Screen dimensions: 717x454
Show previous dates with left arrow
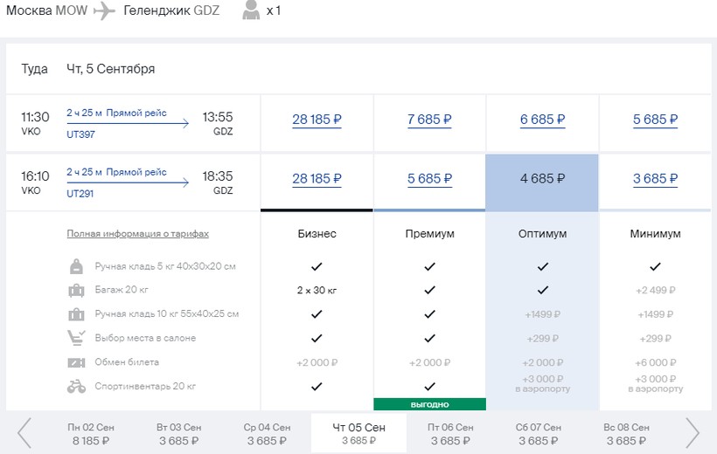coord(24,432)
